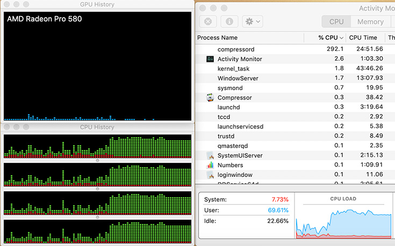The height and width of the screenshot is (246, 395).
Task: Select the qmasterqd process row
Action: click(295, 146)
